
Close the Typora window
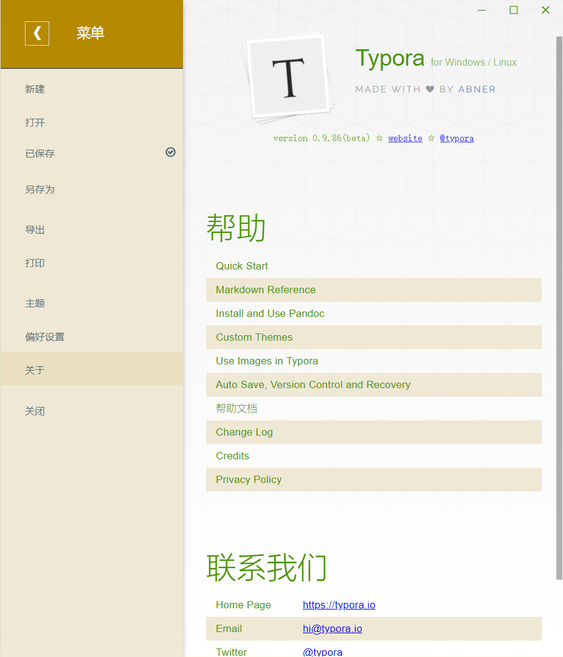(545, 10)
